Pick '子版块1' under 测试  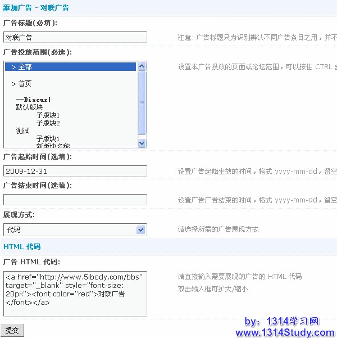tap(48, 138)
